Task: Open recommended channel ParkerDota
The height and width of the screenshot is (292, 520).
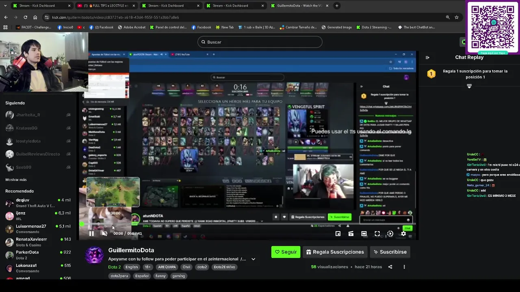Action: pos(39,255)
